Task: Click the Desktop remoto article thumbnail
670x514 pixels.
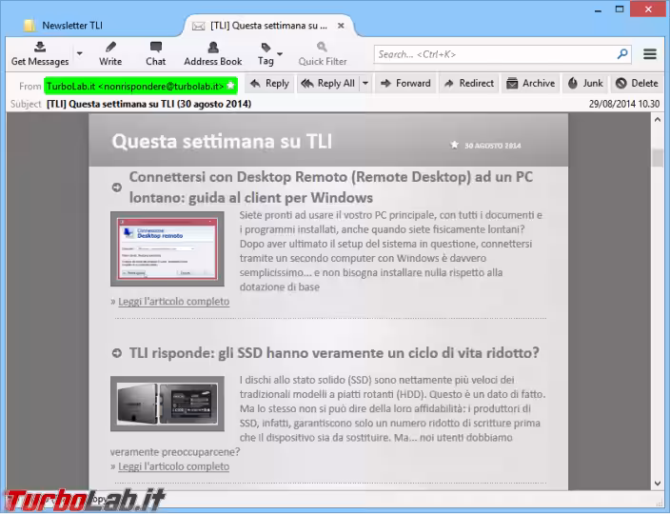Action: tap(167, 248)
